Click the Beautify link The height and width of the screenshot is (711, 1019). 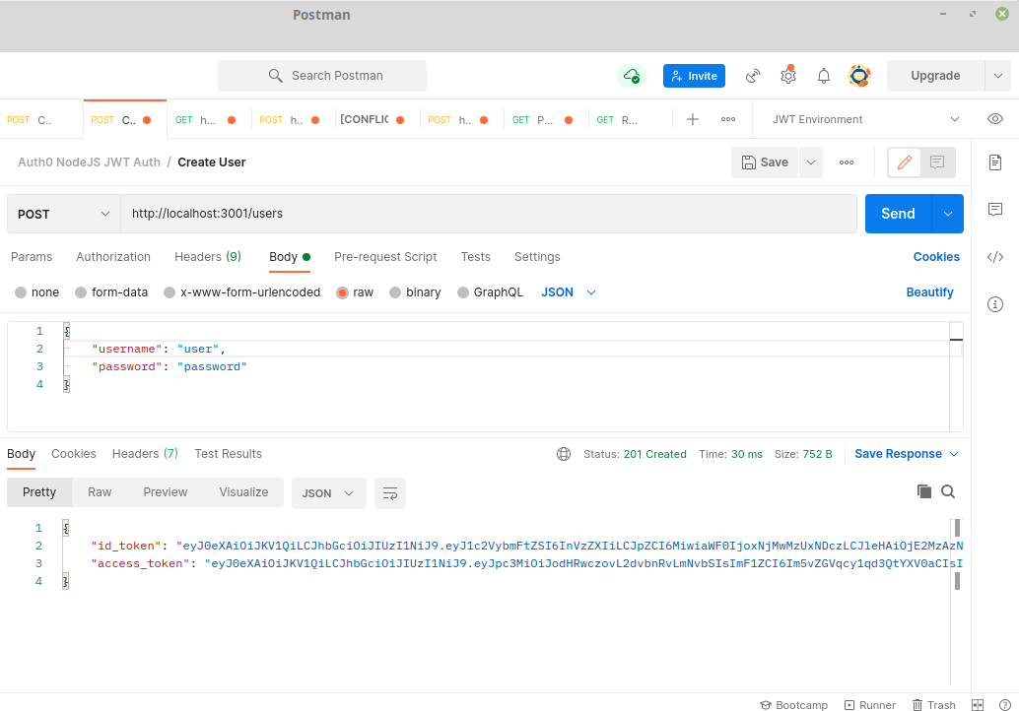pos(929,292)
